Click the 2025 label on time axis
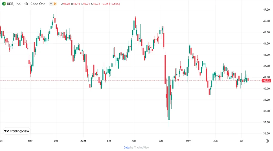The image size is (273, 151). (83, 141)
